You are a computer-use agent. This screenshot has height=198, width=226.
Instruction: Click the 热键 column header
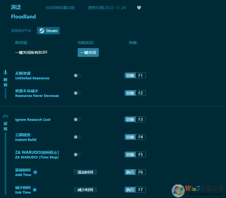(x=133, y=43)
